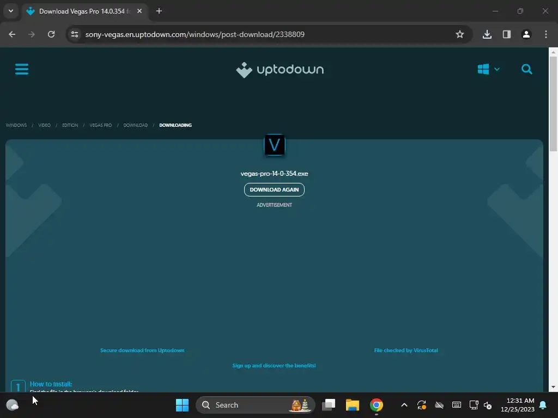Open Secure download from Uptodown link

coord(142,350)
